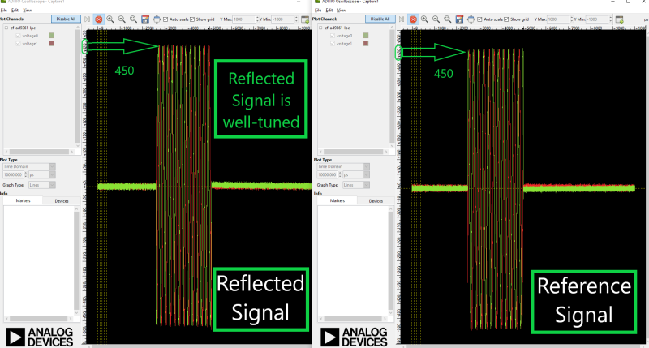Click the save icon in left window toolbar

pyautogui.click(x=144, y=19)
